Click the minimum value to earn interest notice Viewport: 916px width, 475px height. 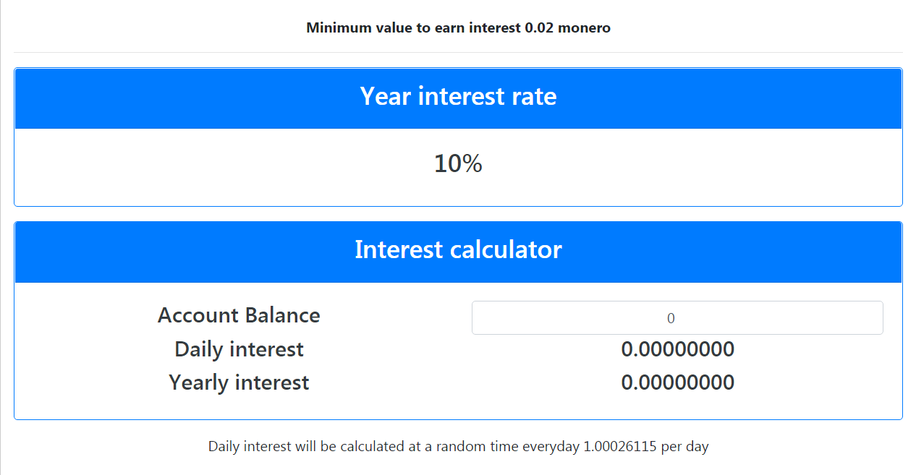pyautogui.click(x=458, y=28)
